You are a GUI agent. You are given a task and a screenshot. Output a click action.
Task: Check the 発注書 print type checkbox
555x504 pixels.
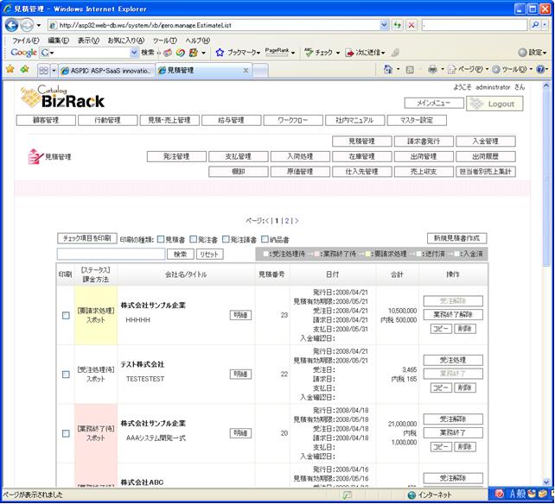pos(194,239)
